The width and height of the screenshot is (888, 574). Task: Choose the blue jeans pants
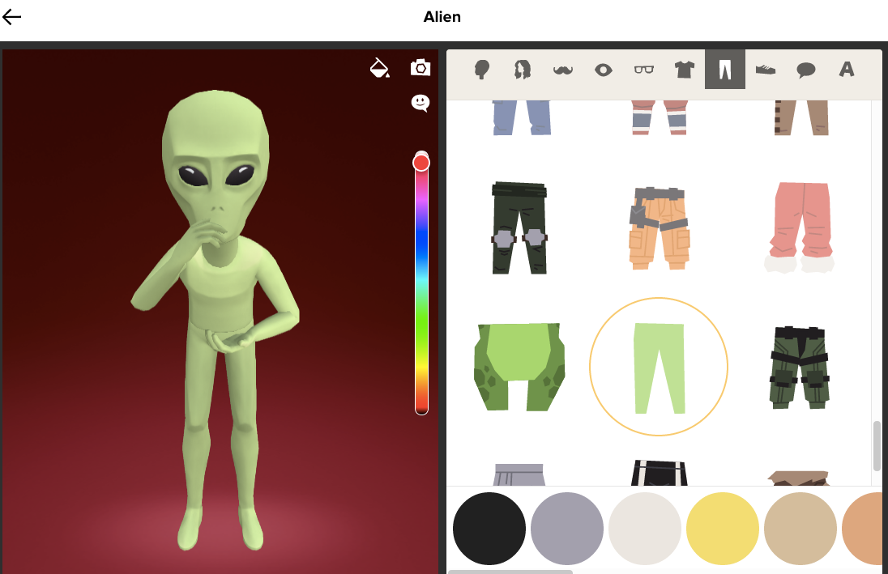[x=522, y=117]
